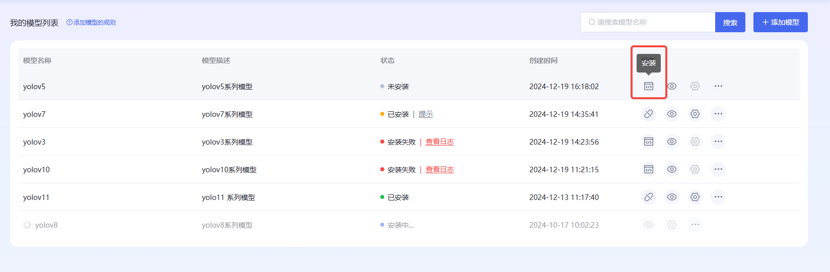830x272 pixels.
Task: Open more options menu for yolov8
Action: [695, 225]
